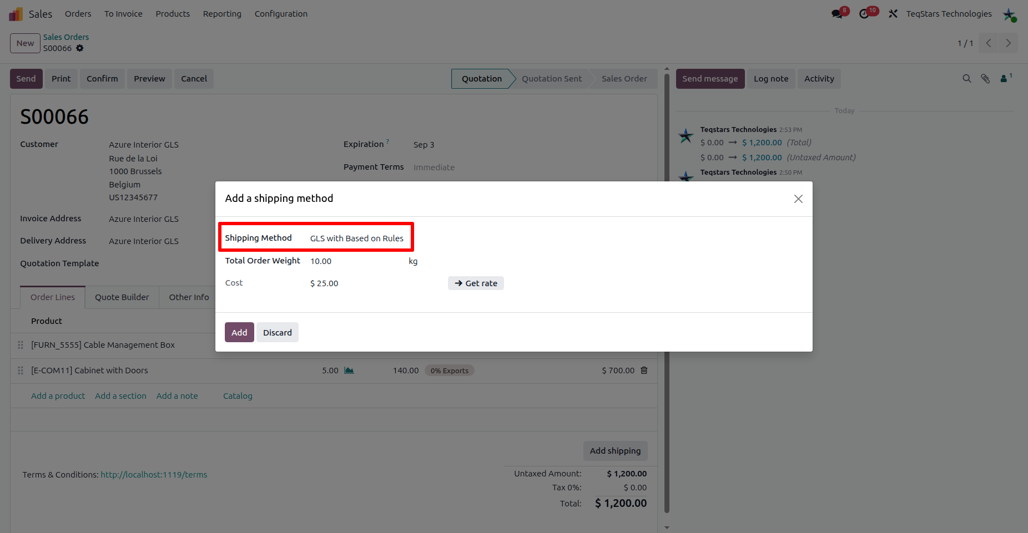
Task: Click Log note in chatter
Action: coord(771,79)
